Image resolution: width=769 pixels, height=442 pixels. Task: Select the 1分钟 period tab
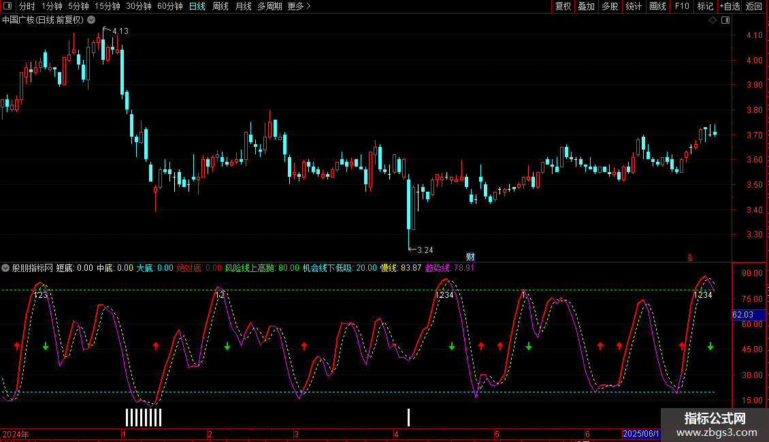(x=52, y=6)
